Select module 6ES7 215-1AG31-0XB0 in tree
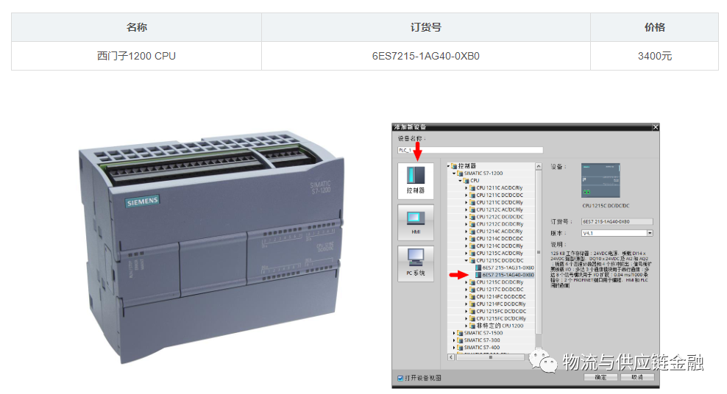727x394 pixels. click(x=508, y=268)
